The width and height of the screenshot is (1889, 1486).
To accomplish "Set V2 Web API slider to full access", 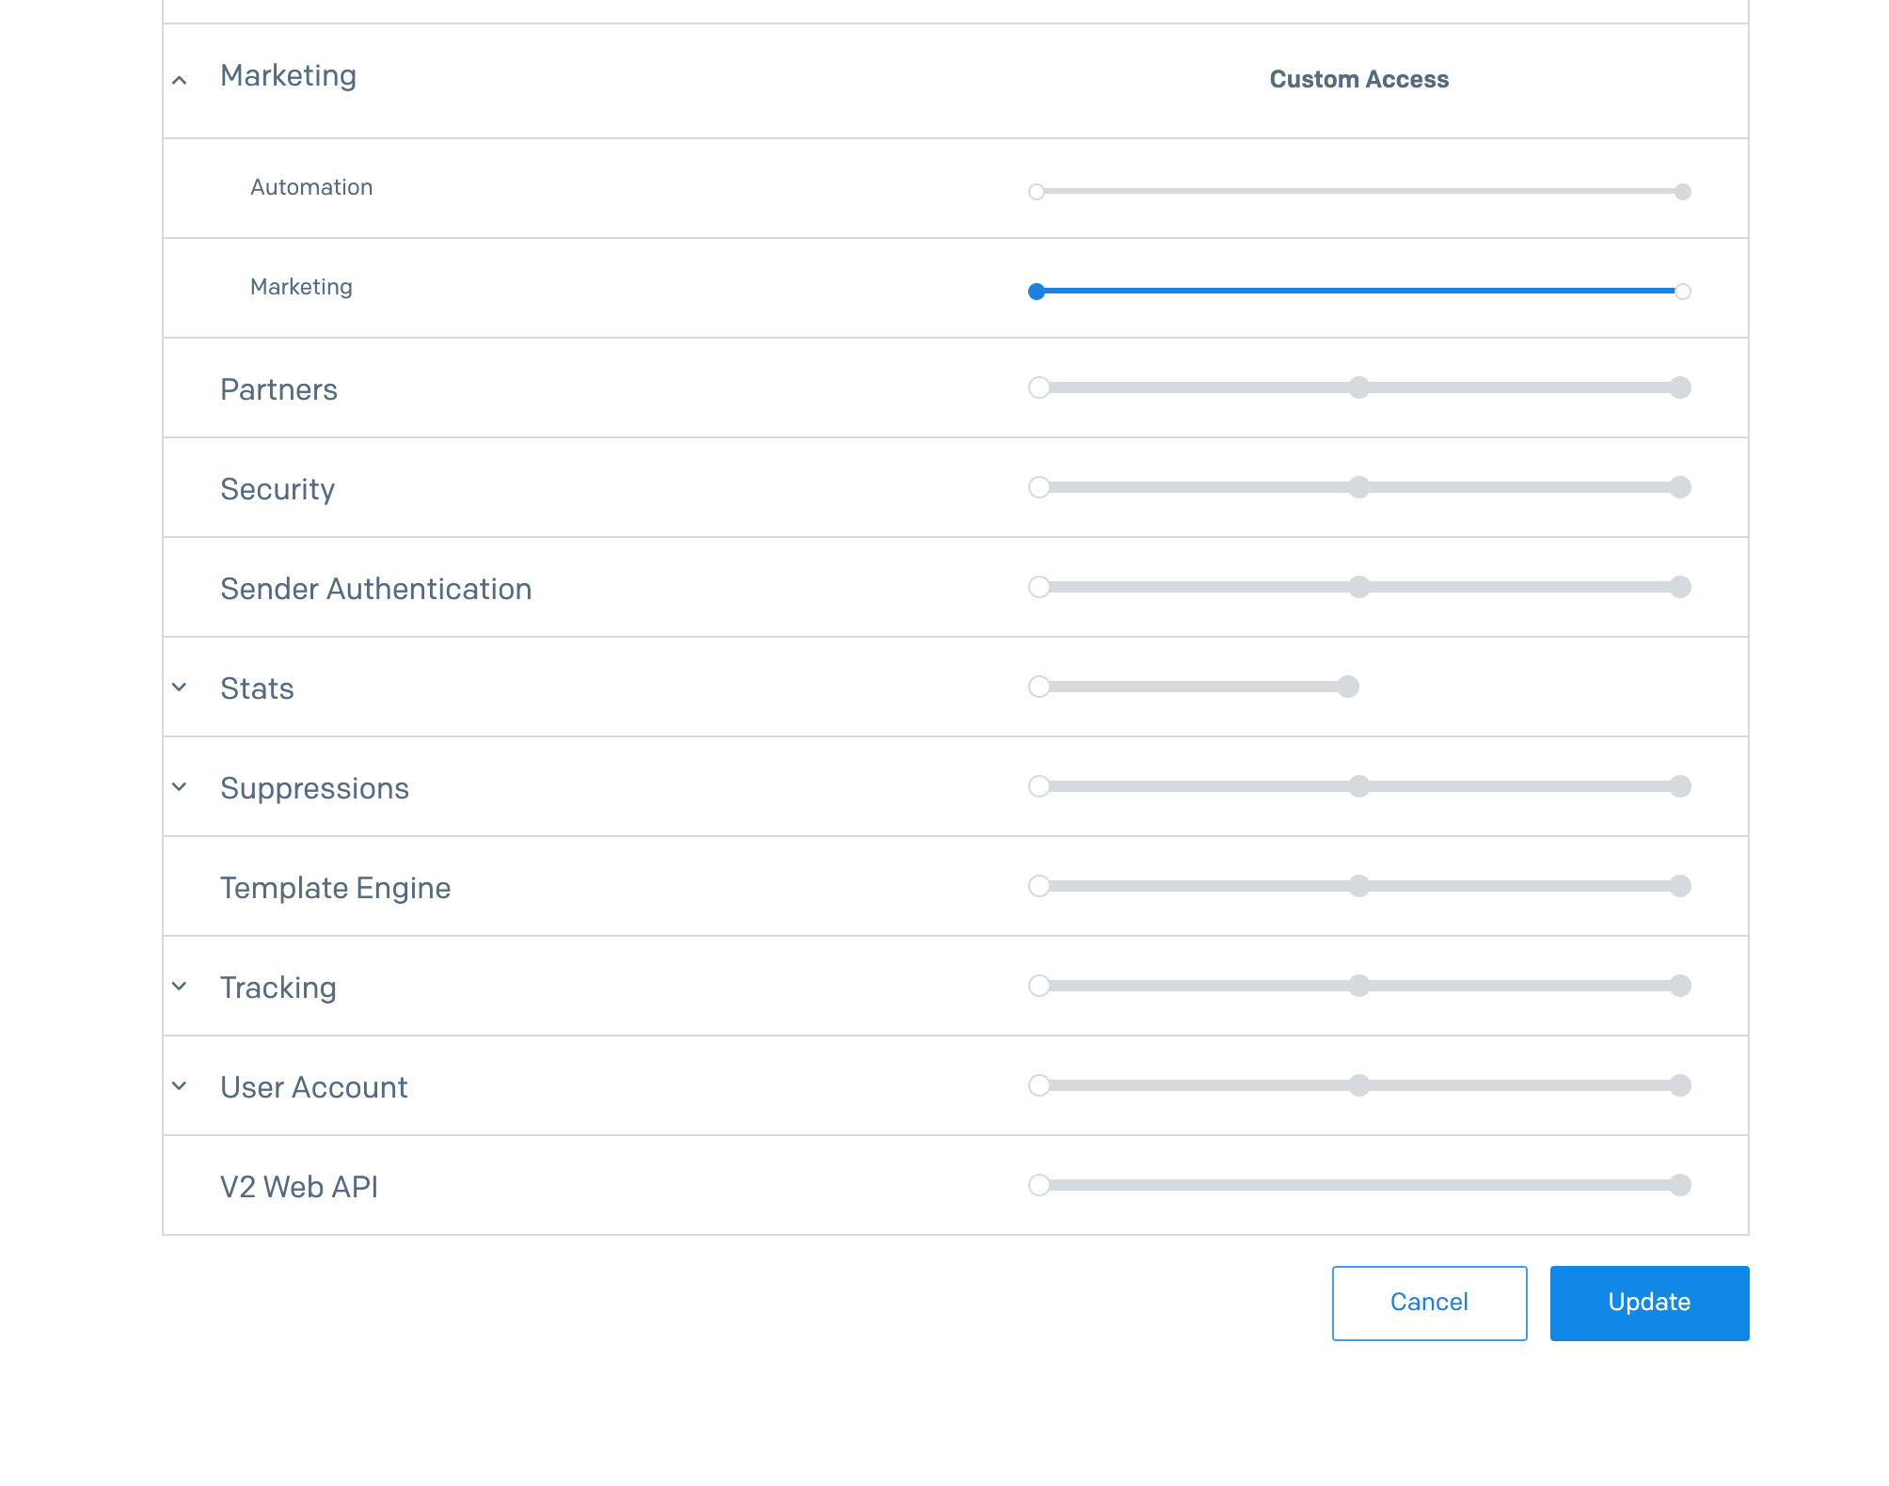I will click(x=1680, y=1185).
